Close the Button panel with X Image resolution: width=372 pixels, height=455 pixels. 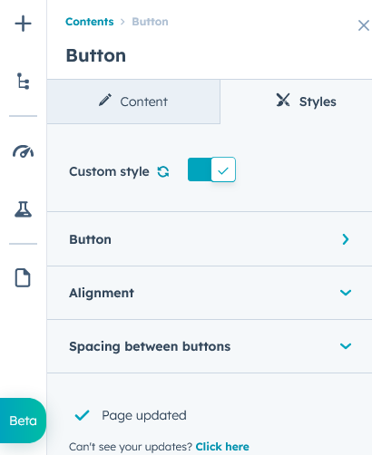tap(363, 25)
